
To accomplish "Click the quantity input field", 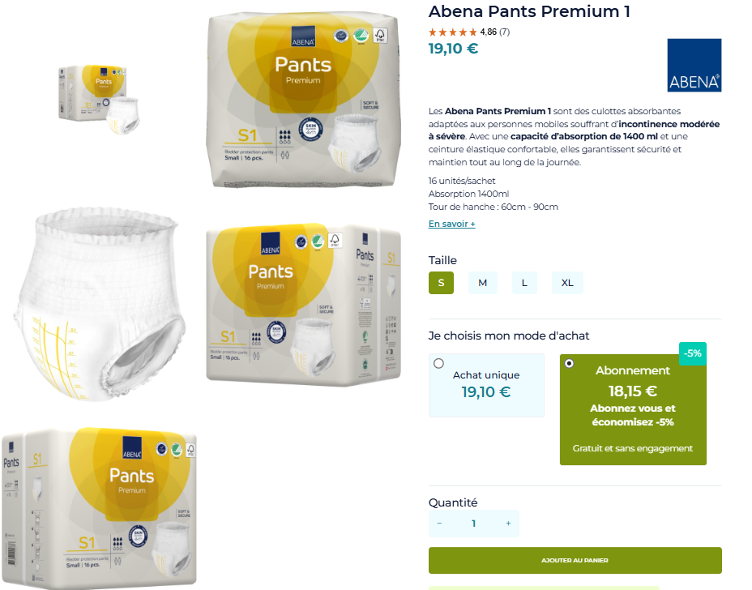I will (474, 524).
